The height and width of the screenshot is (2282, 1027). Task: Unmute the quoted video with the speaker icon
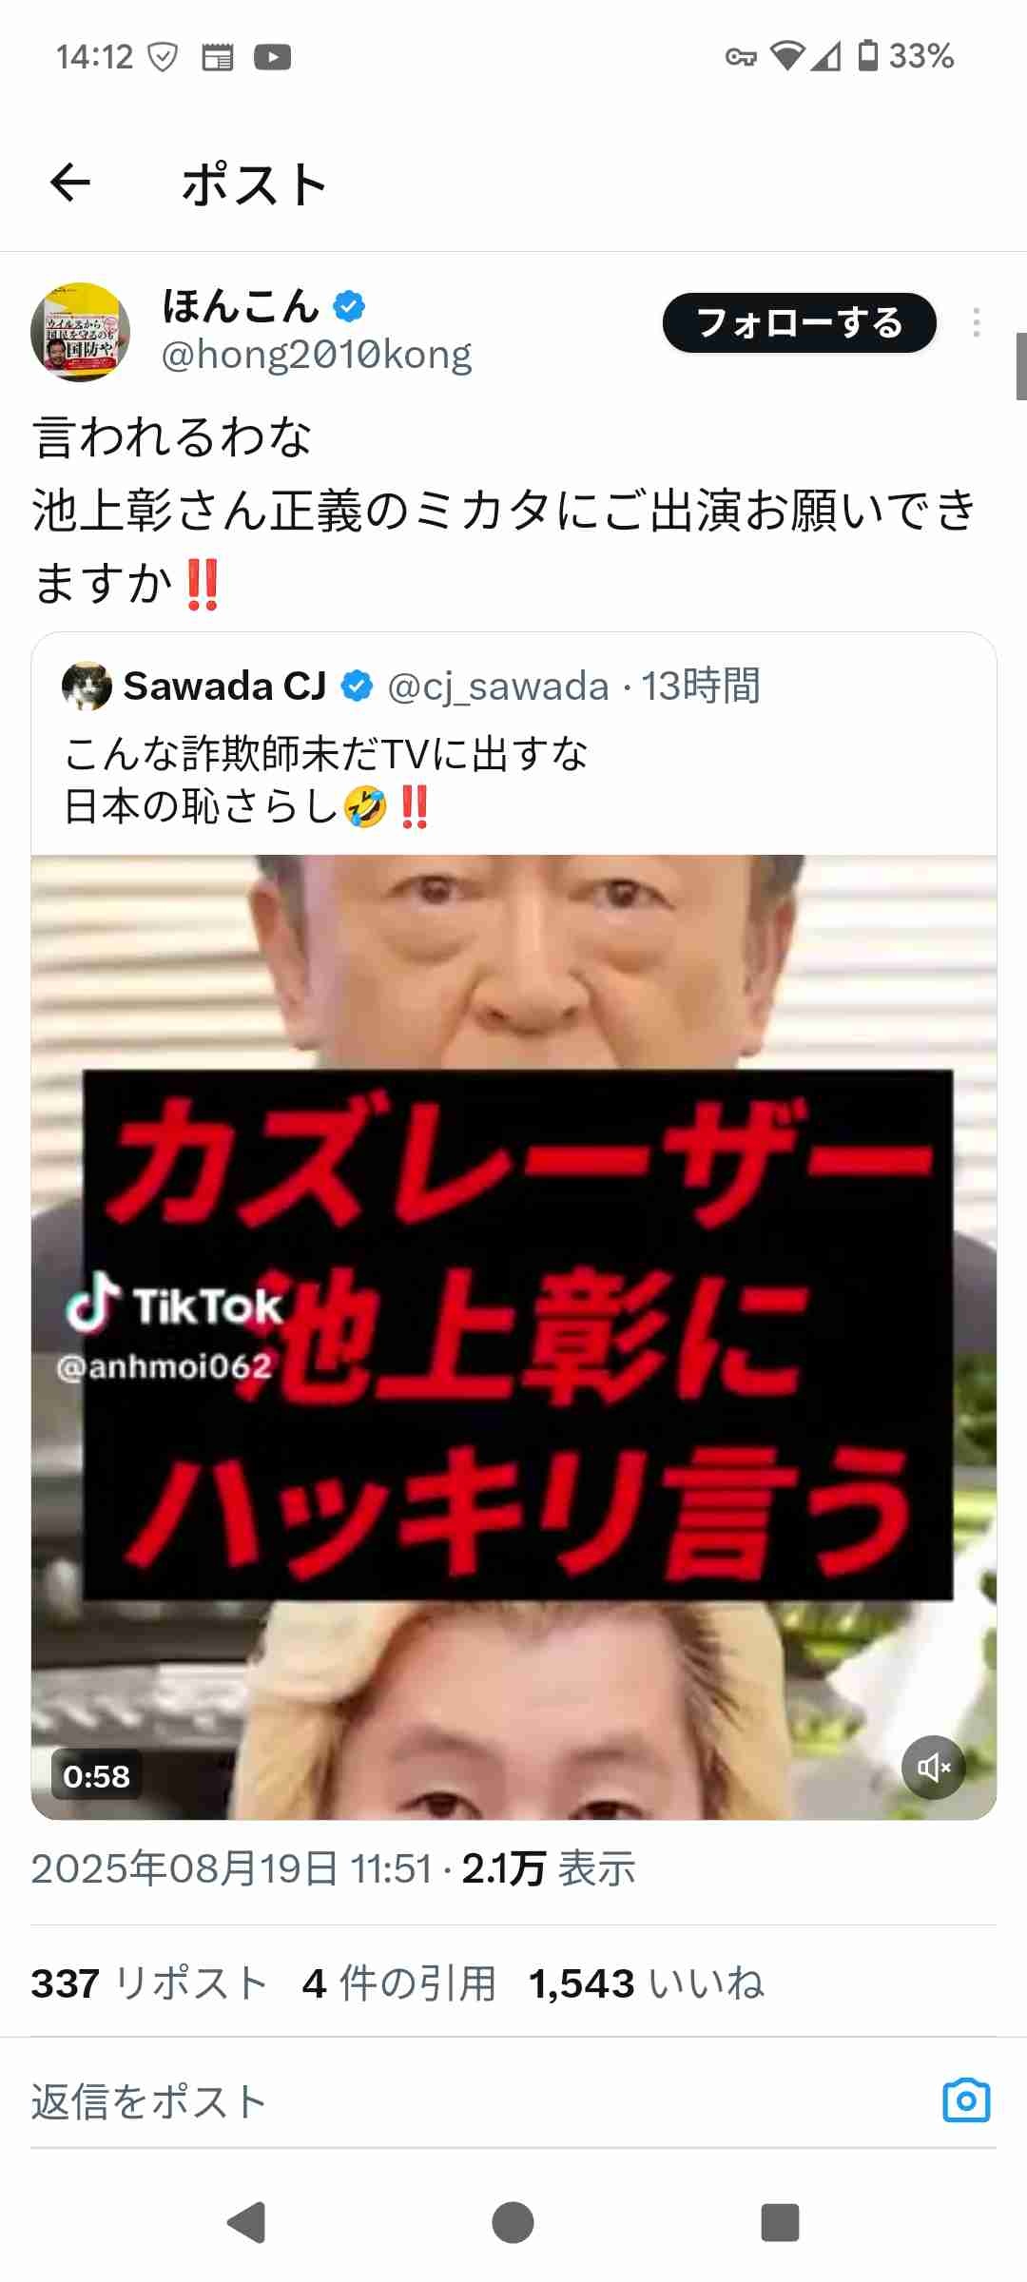pyautogui.click(x=933, y=1768)
